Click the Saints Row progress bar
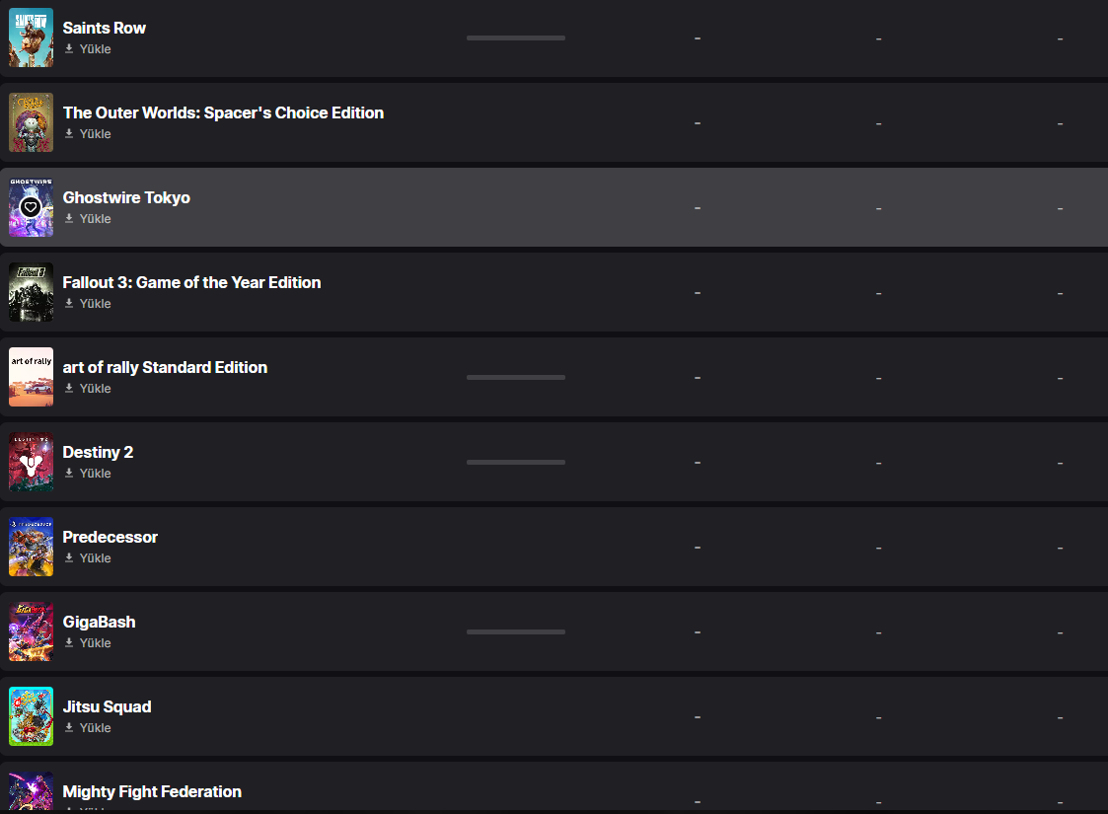The height and width of the screenshot is (814, 1108). [x=516, y=37]
